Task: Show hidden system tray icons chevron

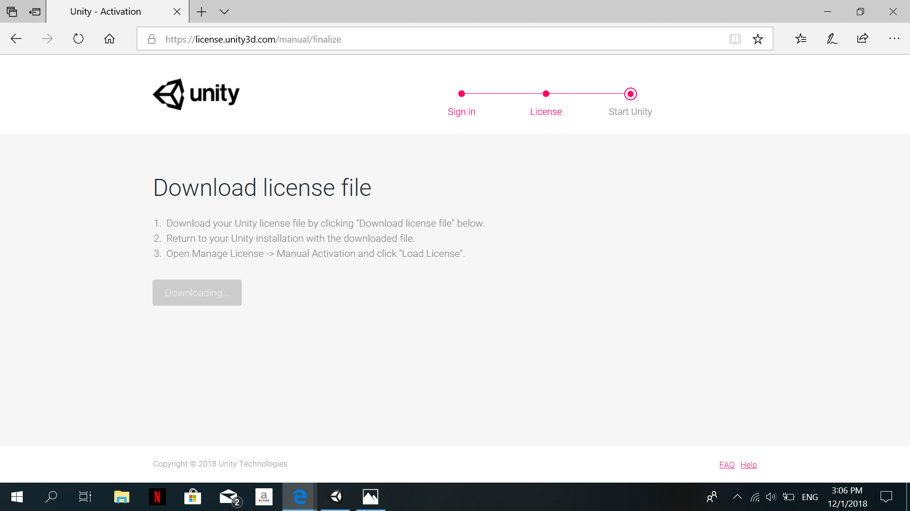Action: [x=737, y=497]
